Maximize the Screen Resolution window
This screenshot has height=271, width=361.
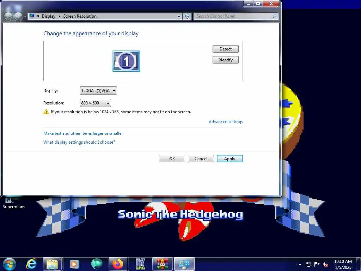tap(258, 4)
